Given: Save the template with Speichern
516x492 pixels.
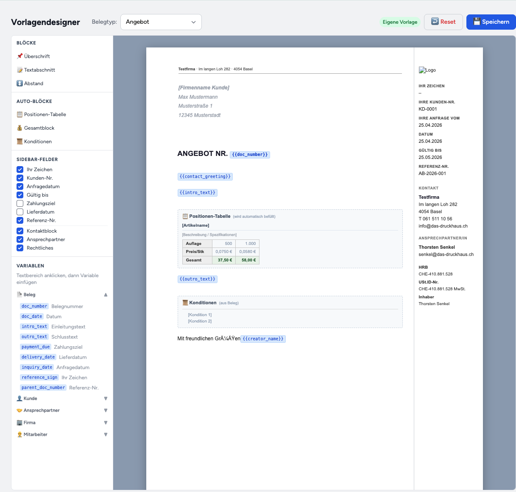Looking at the screenshot, I should (491, 22).
